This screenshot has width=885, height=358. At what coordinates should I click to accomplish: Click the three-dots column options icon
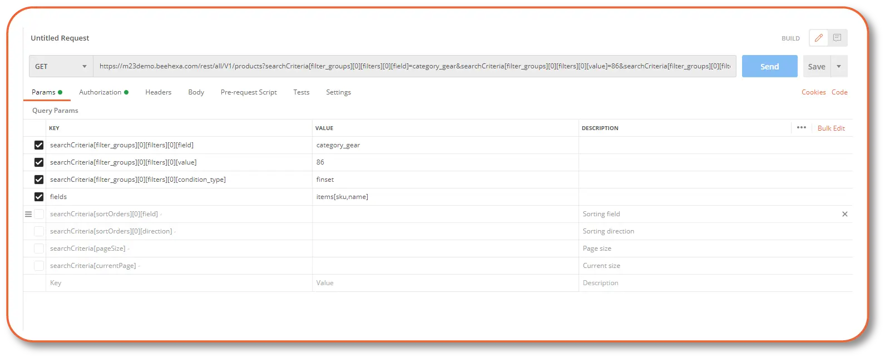(801, 128)
